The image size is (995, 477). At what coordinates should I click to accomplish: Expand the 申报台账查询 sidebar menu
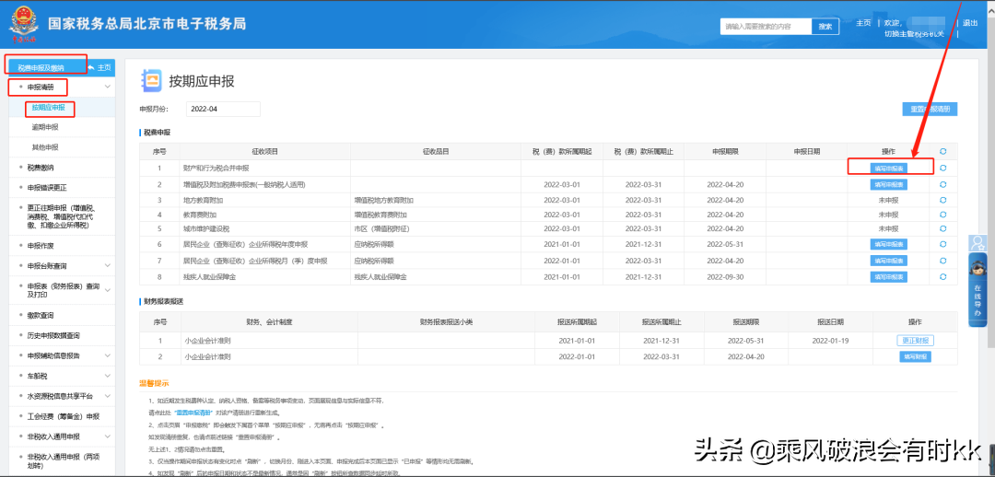pyautogui.click(x=108, y=266)
